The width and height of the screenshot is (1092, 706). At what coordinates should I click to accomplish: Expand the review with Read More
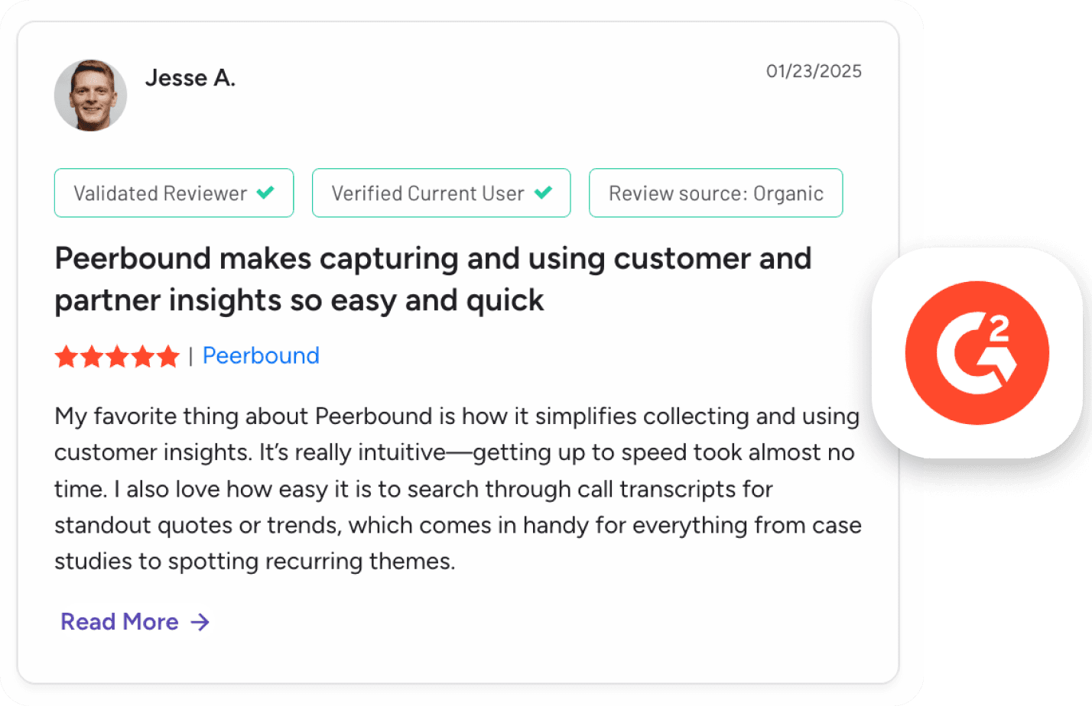[x=119, y=622]
